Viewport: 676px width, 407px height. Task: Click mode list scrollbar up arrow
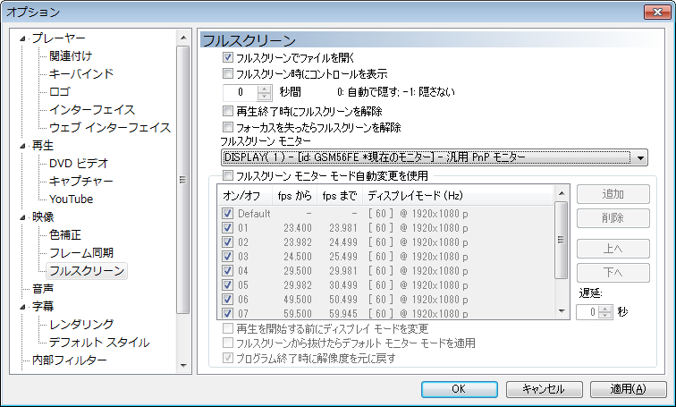562,193
